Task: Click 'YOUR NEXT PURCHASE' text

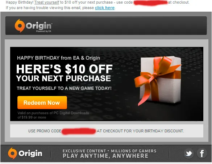Action: (x=63, y=79)
